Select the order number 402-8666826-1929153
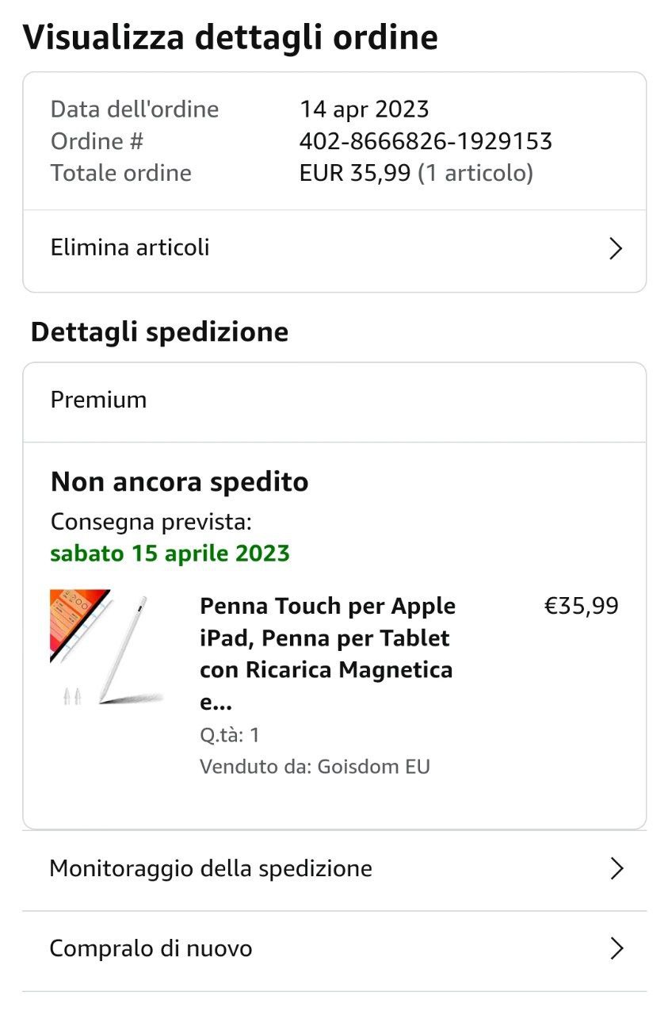This screenshot has width=668, height=1015. pyautogui.click(x=426, y=141)
